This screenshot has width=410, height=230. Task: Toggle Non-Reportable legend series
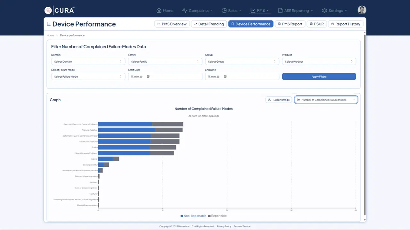pyautogui.click(x=193, y=216)
